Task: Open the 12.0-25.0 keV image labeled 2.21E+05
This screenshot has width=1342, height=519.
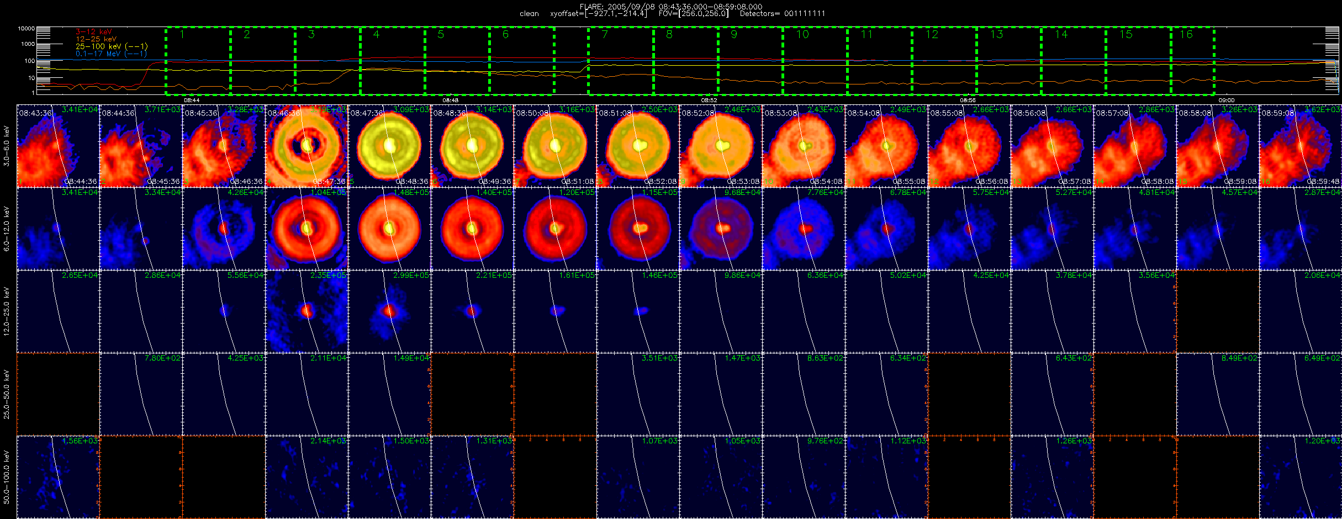Action: (473, 311)
